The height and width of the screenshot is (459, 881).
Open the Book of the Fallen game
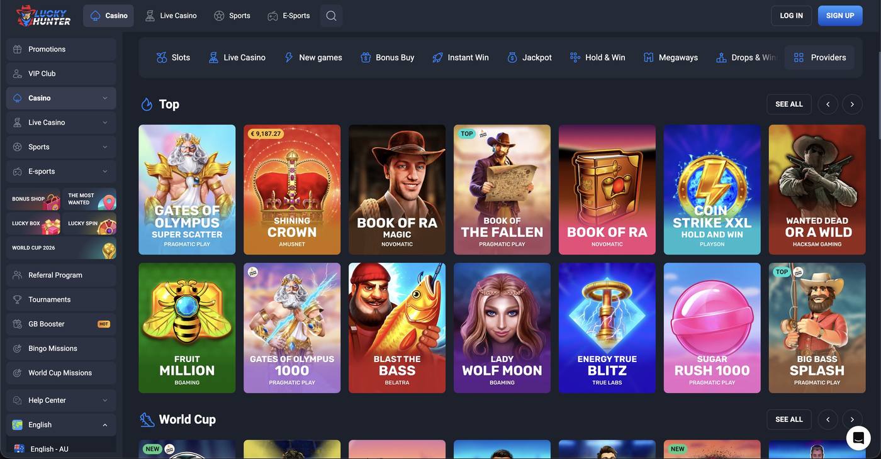pos(502,189)
